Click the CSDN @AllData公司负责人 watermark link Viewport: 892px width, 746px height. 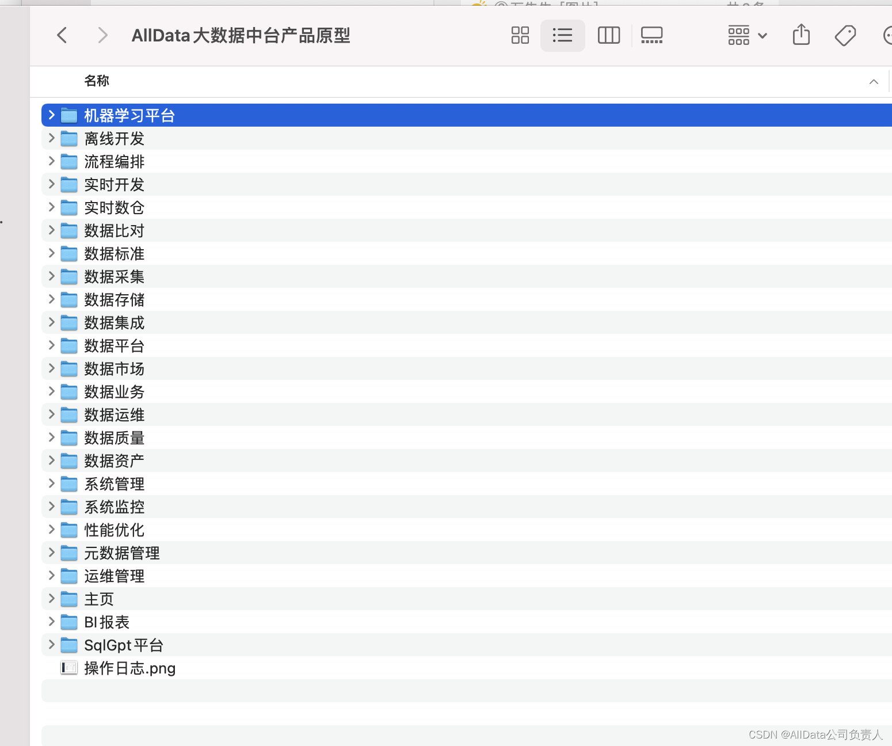point(815,735)
